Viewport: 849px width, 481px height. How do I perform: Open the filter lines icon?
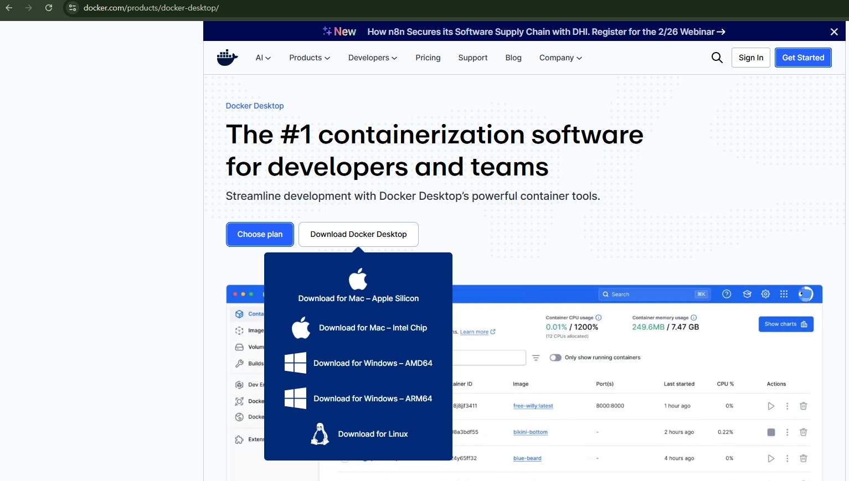[x=536, y=358]
